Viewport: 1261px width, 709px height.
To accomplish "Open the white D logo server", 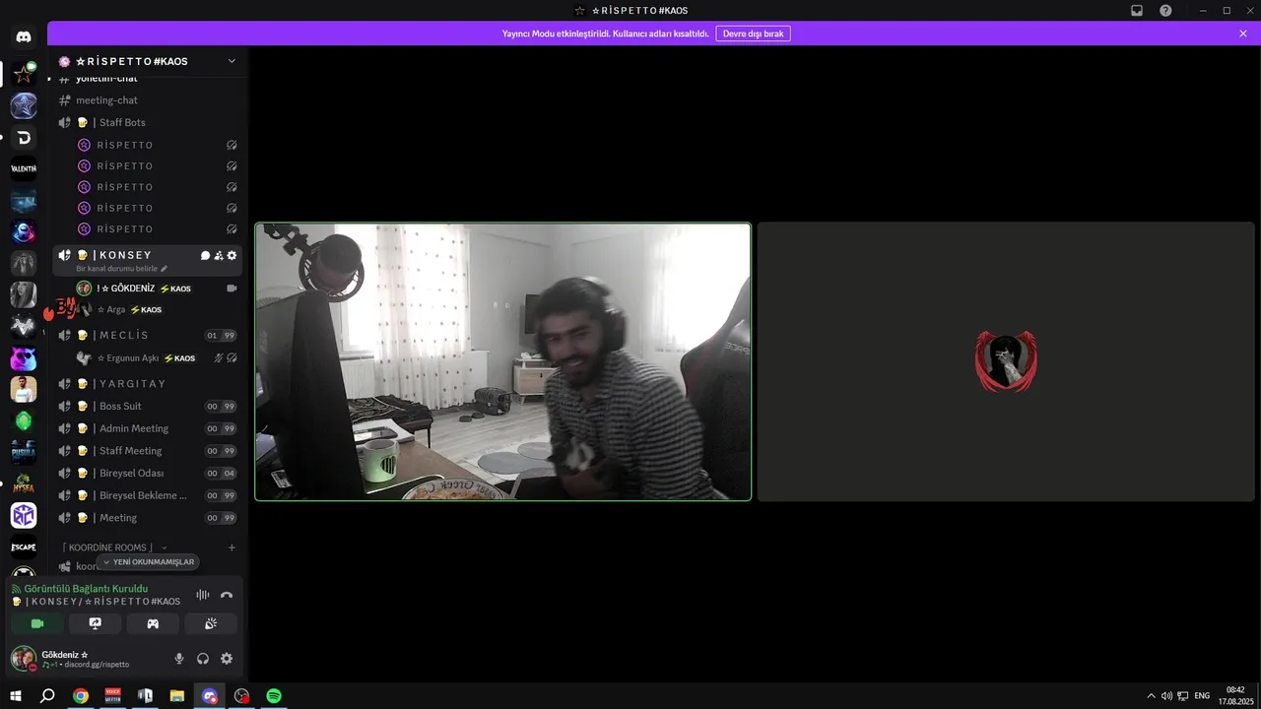I will tap(24, 137).
